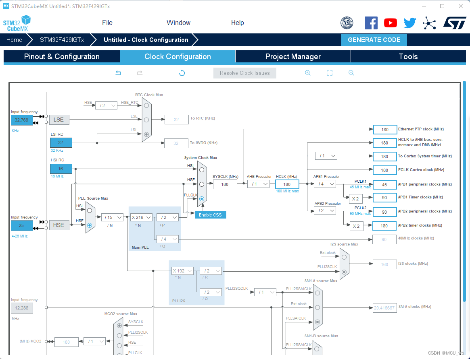The image size is (470, 359).
Task: Select Ext.clock in I2S source Mux
Action: coord(344,257)
